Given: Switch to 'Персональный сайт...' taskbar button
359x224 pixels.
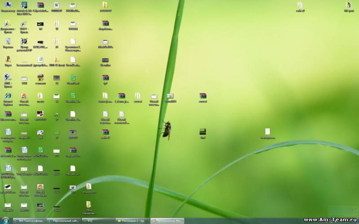Looking at the screenshot, I should pyautogui.click(x=64, y=221).
